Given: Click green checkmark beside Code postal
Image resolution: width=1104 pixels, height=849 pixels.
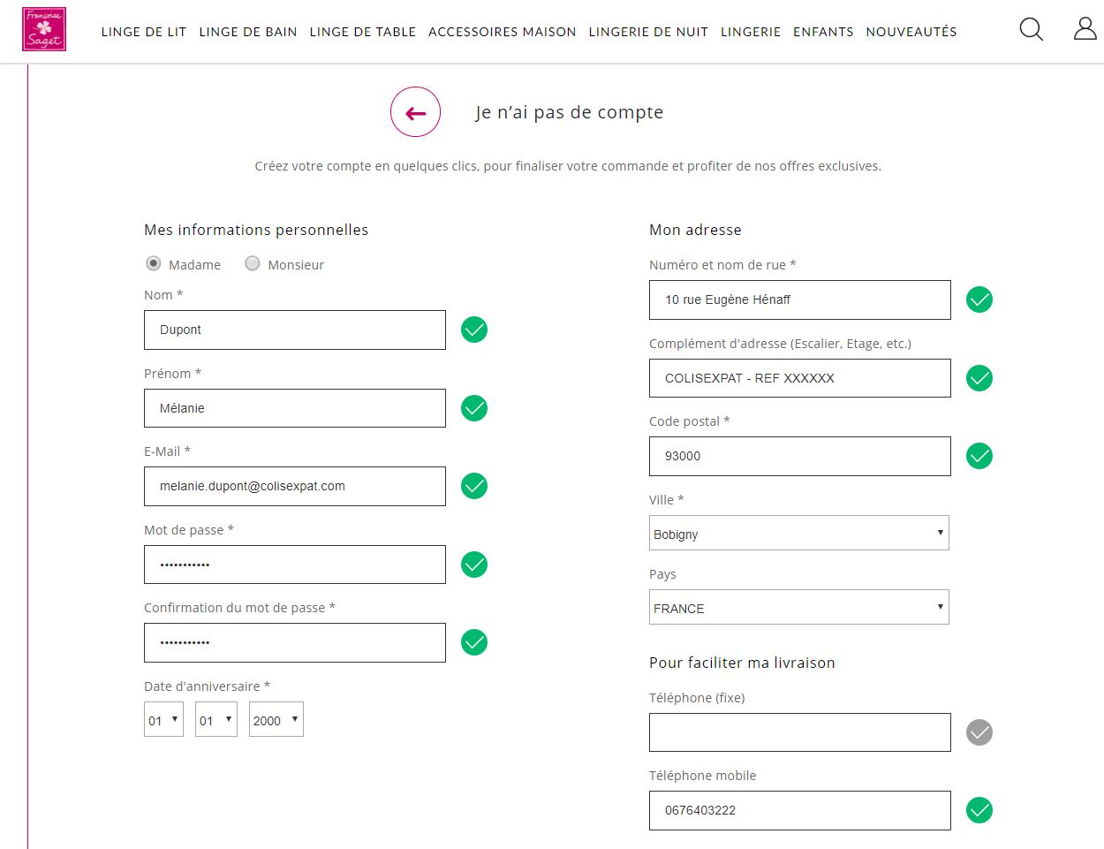Looking at the screenshot, I should coord(979,456).
